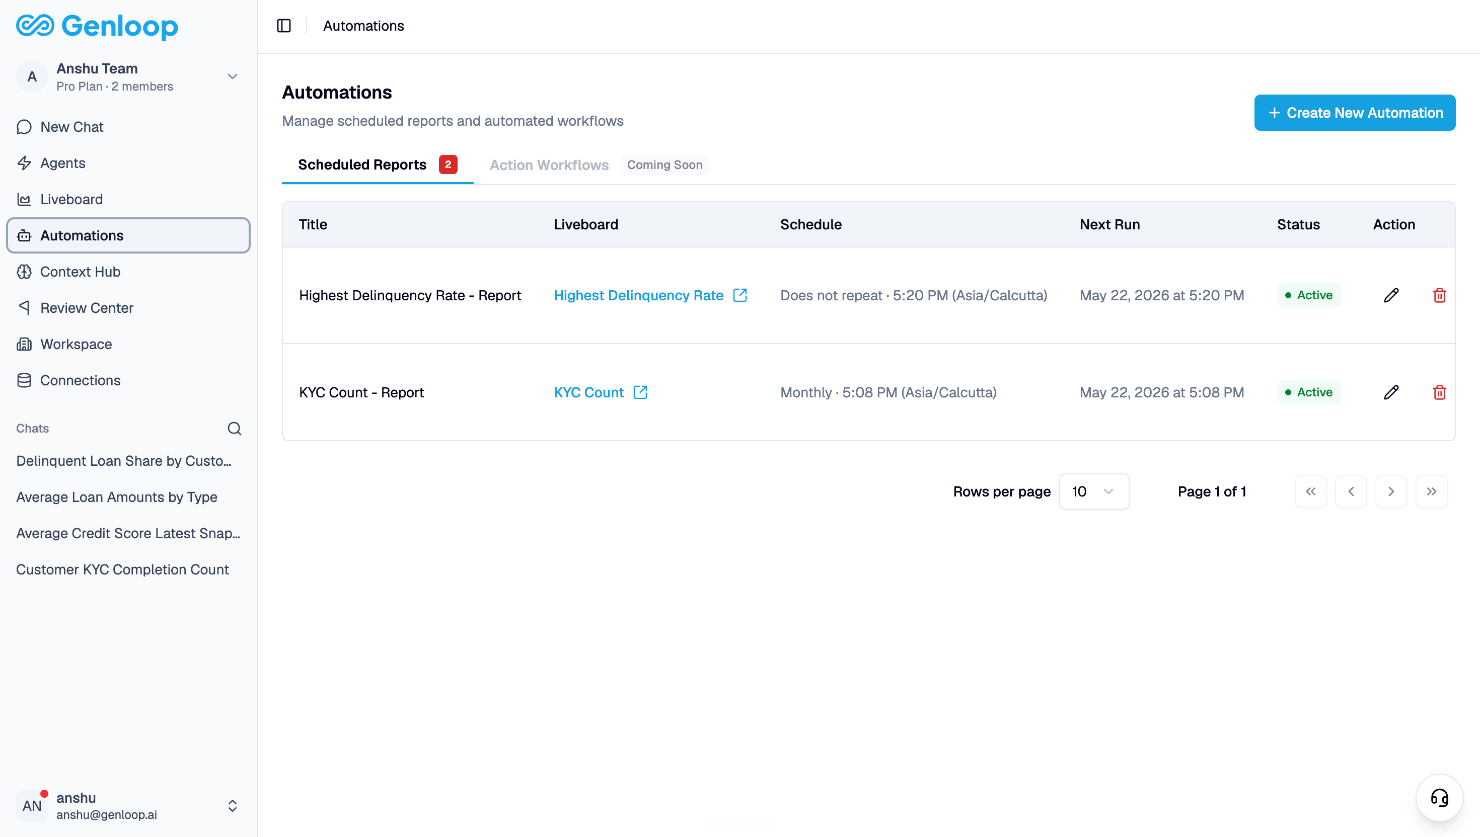Go to previous page button
This screenshot has height=837, width=1480.
pos(1351,491)
